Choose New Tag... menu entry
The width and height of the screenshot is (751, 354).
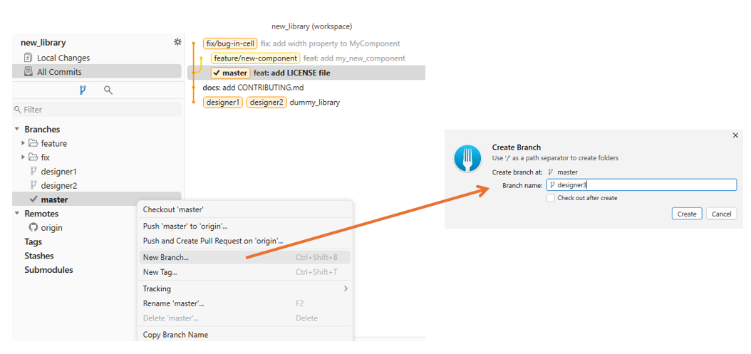[244, 272]
